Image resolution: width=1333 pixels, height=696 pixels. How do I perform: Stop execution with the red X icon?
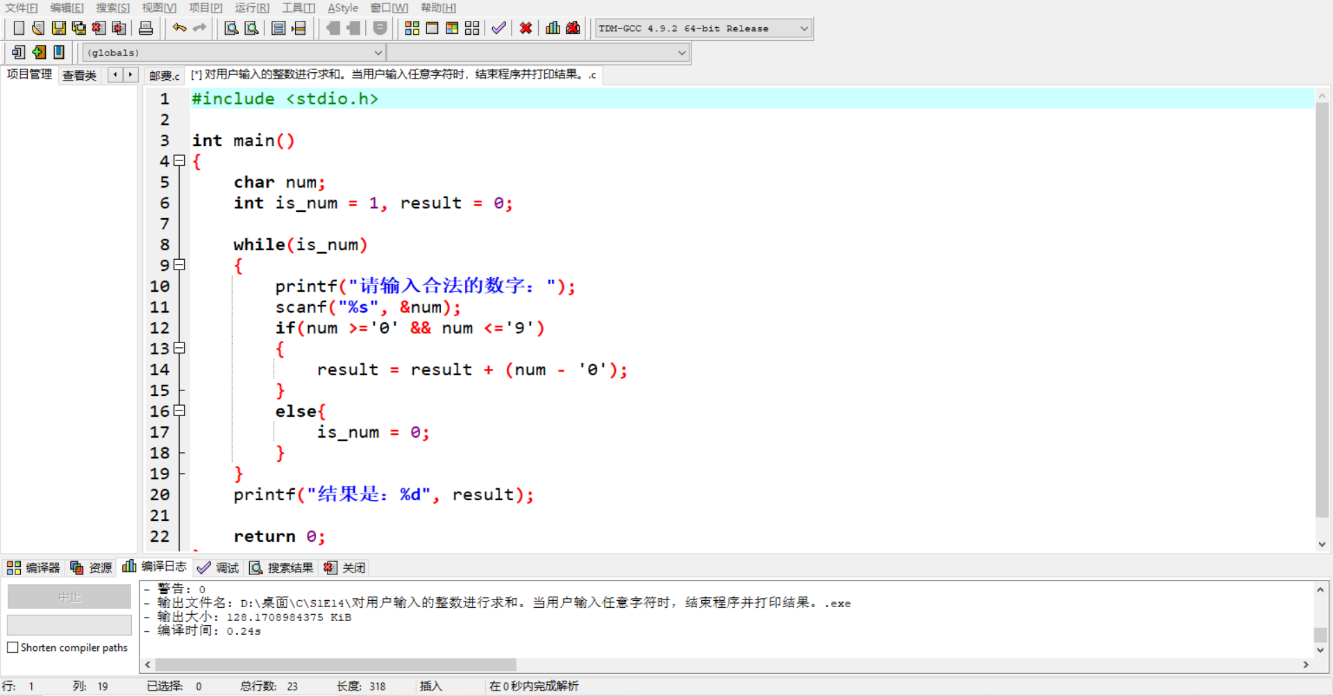coord(526,28)
